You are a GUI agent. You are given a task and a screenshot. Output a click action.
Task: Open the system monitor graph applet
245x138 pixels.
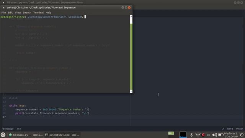(x=183, y=135)
